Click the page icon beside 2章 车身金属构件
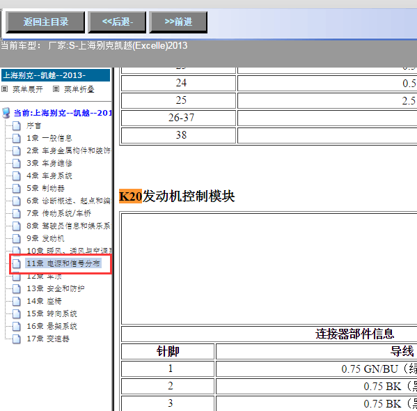 click(x=17, y=150)
